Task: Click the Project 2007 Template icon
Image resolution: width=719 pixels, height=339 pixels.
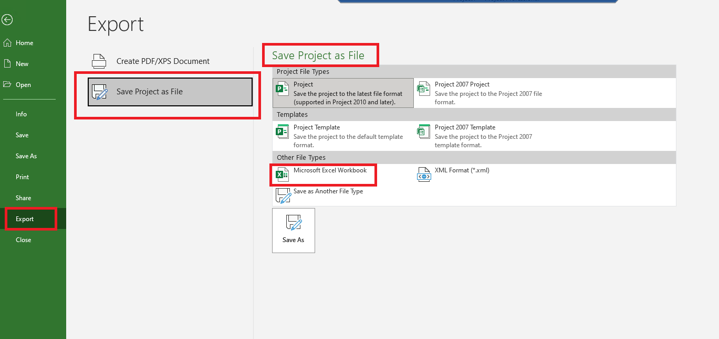Action: coord(423,132)
